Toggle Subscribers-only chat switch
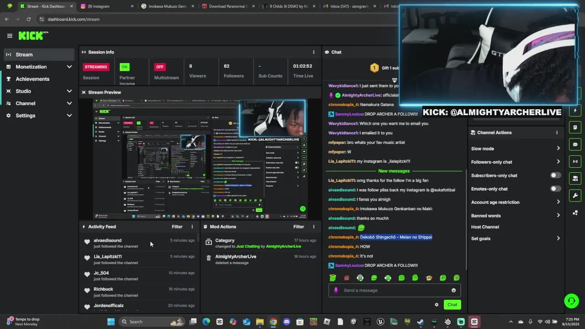 pyautogui.click(x=555, y=175)
